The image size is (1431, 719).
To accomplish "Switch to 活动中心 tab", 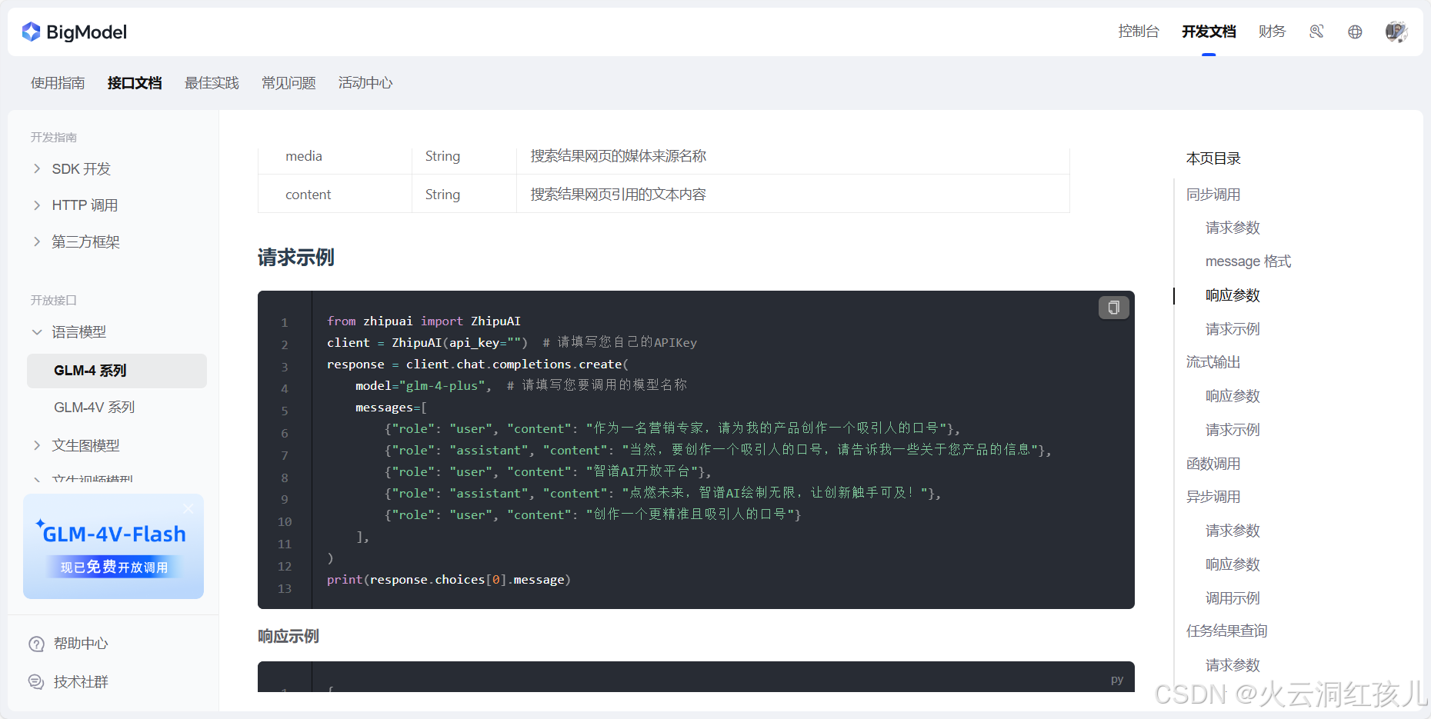I will tap(365, 83).
